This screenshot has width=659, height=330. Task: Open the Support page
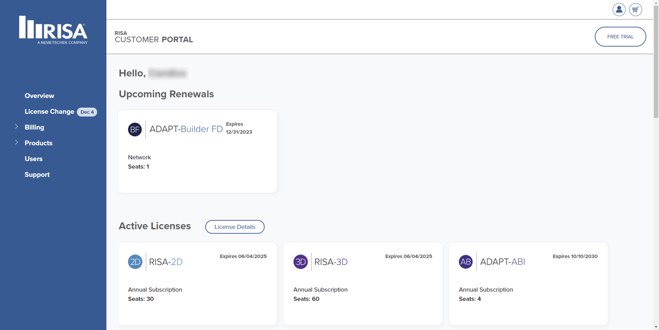pyautogui.click(x=37, y=174)
